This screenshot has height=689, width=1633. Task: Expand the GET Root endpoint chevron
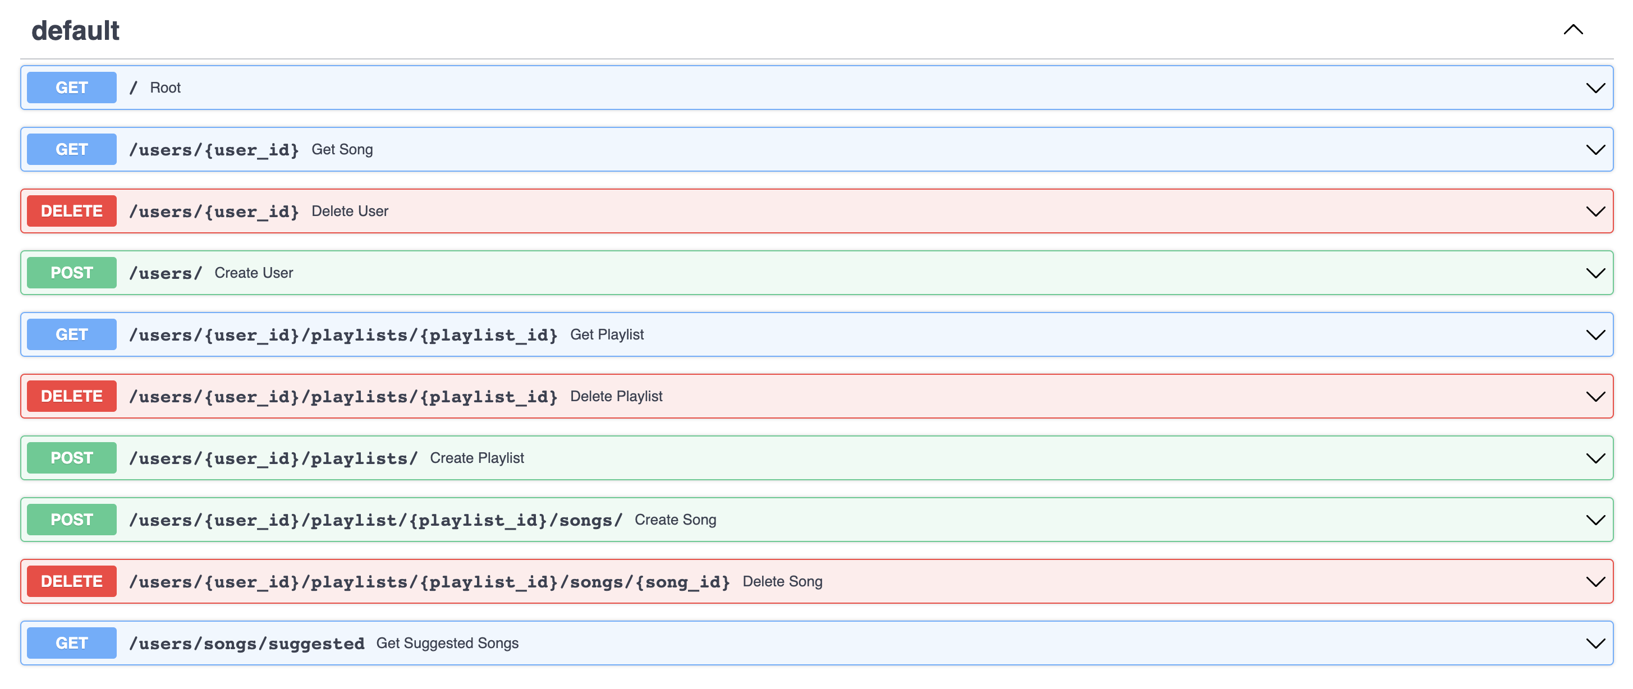click(x=1595, y=88)
